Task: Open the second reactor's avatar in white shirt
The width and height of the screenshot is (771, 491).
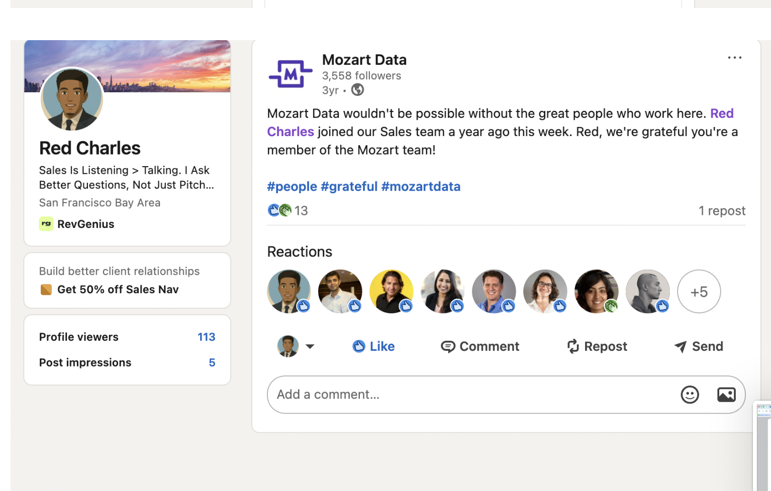Action: pyautogui.click(x=340, y=292)
